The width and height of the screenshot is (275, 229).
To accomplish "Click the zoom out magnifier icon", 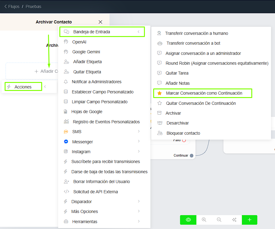I will point(219,220).
